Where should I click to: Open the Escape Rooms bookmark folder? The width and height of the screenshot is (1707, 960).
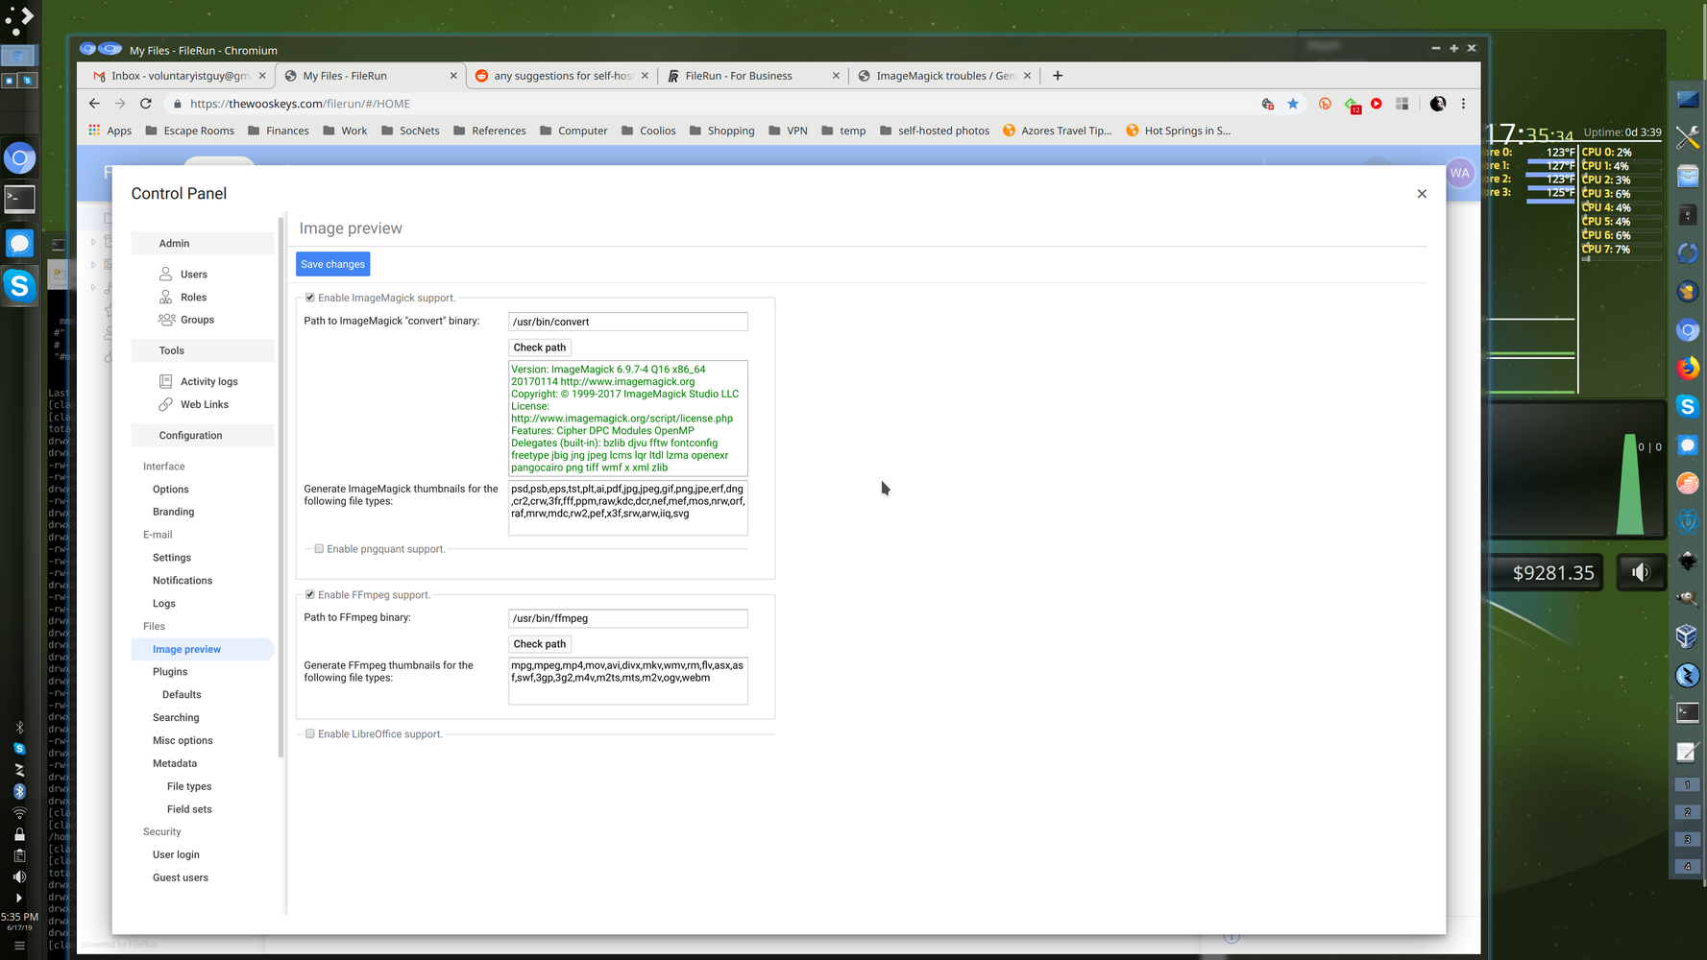pos(189,131)
